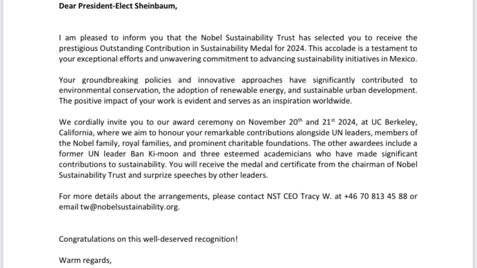
Task: Click the 'environmental conservation' phrase
Action: (x=109, y=91)
